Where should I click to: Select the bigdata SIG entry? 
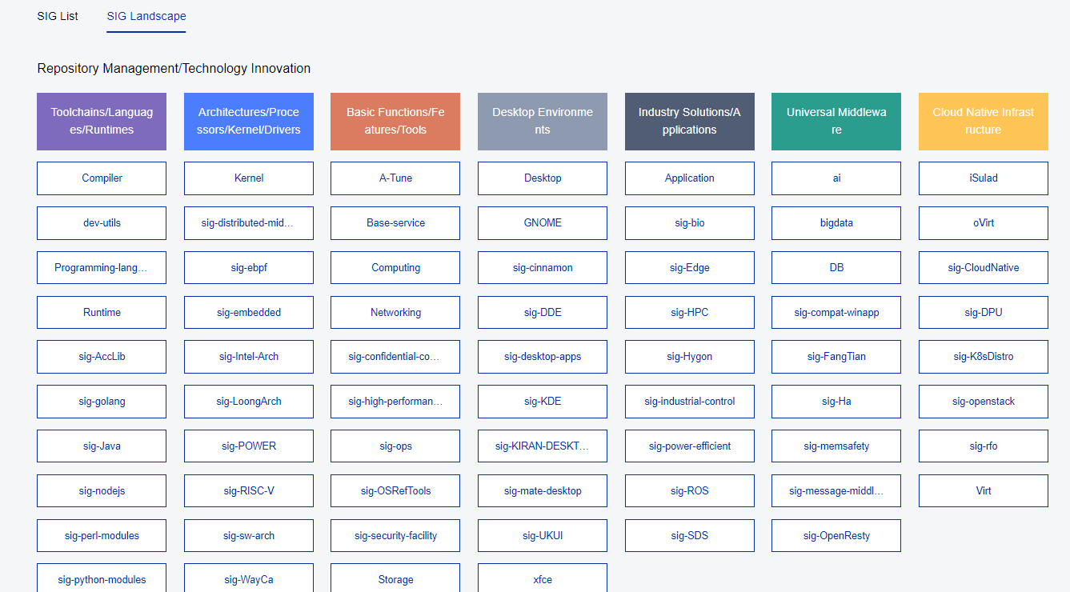836,223
